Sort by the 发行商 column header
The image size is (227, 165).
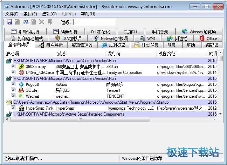point(114,54)
